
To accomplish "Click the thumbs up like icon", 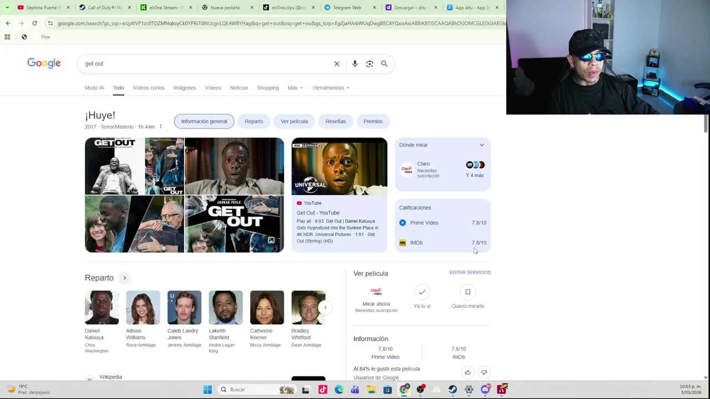I will [468, 372].
